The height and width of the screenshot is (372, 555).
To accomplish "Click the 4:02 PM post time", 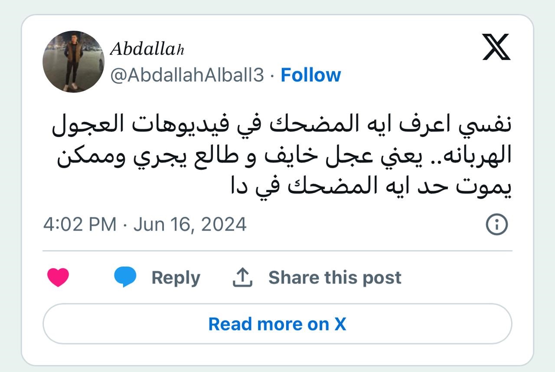I will (x=80, y=225).
